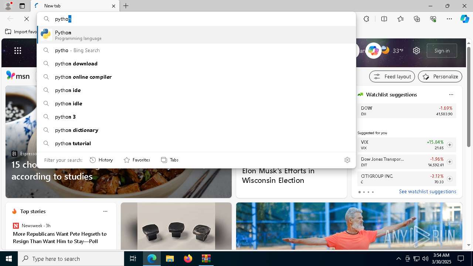Open taskbar clock showing 3:54 AM

point(441,259)
